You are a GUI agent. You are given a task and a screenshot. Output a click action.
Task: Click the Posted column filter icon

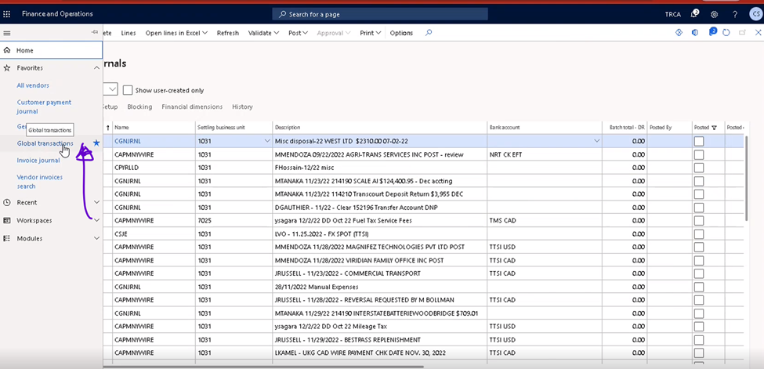(715, 128)
